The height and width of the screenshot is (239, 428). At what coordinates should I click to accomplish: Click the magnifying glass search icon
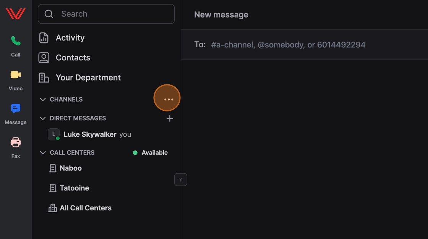click(x=49, y=14)
